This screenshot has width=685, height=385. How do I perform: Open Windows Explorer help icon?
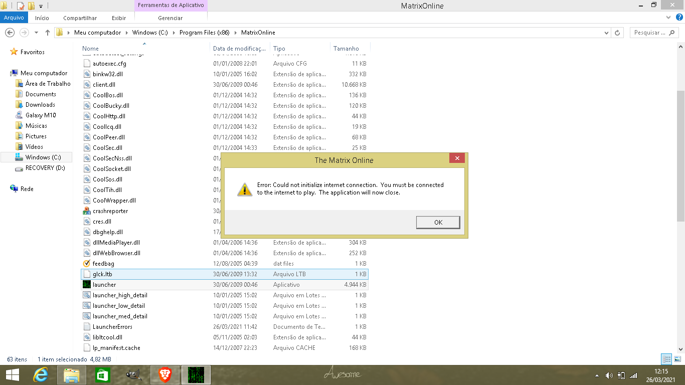tap(679, 18)
